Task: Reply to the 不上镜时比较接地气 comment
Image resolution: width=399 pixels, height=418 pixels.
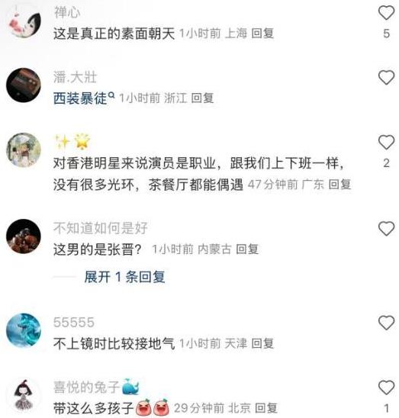Action: [x=262, y=343]
